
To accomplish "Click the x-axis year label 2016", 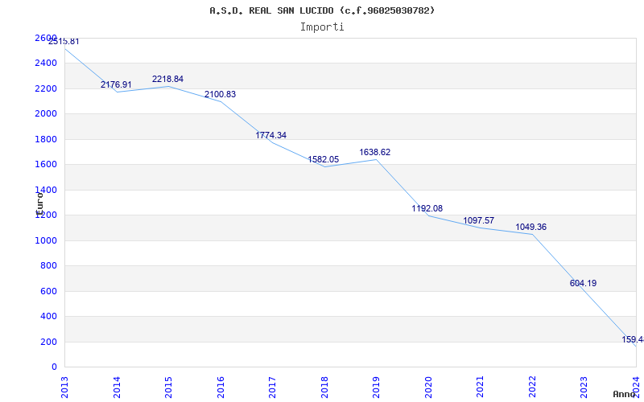I will [x=221, y=388].
